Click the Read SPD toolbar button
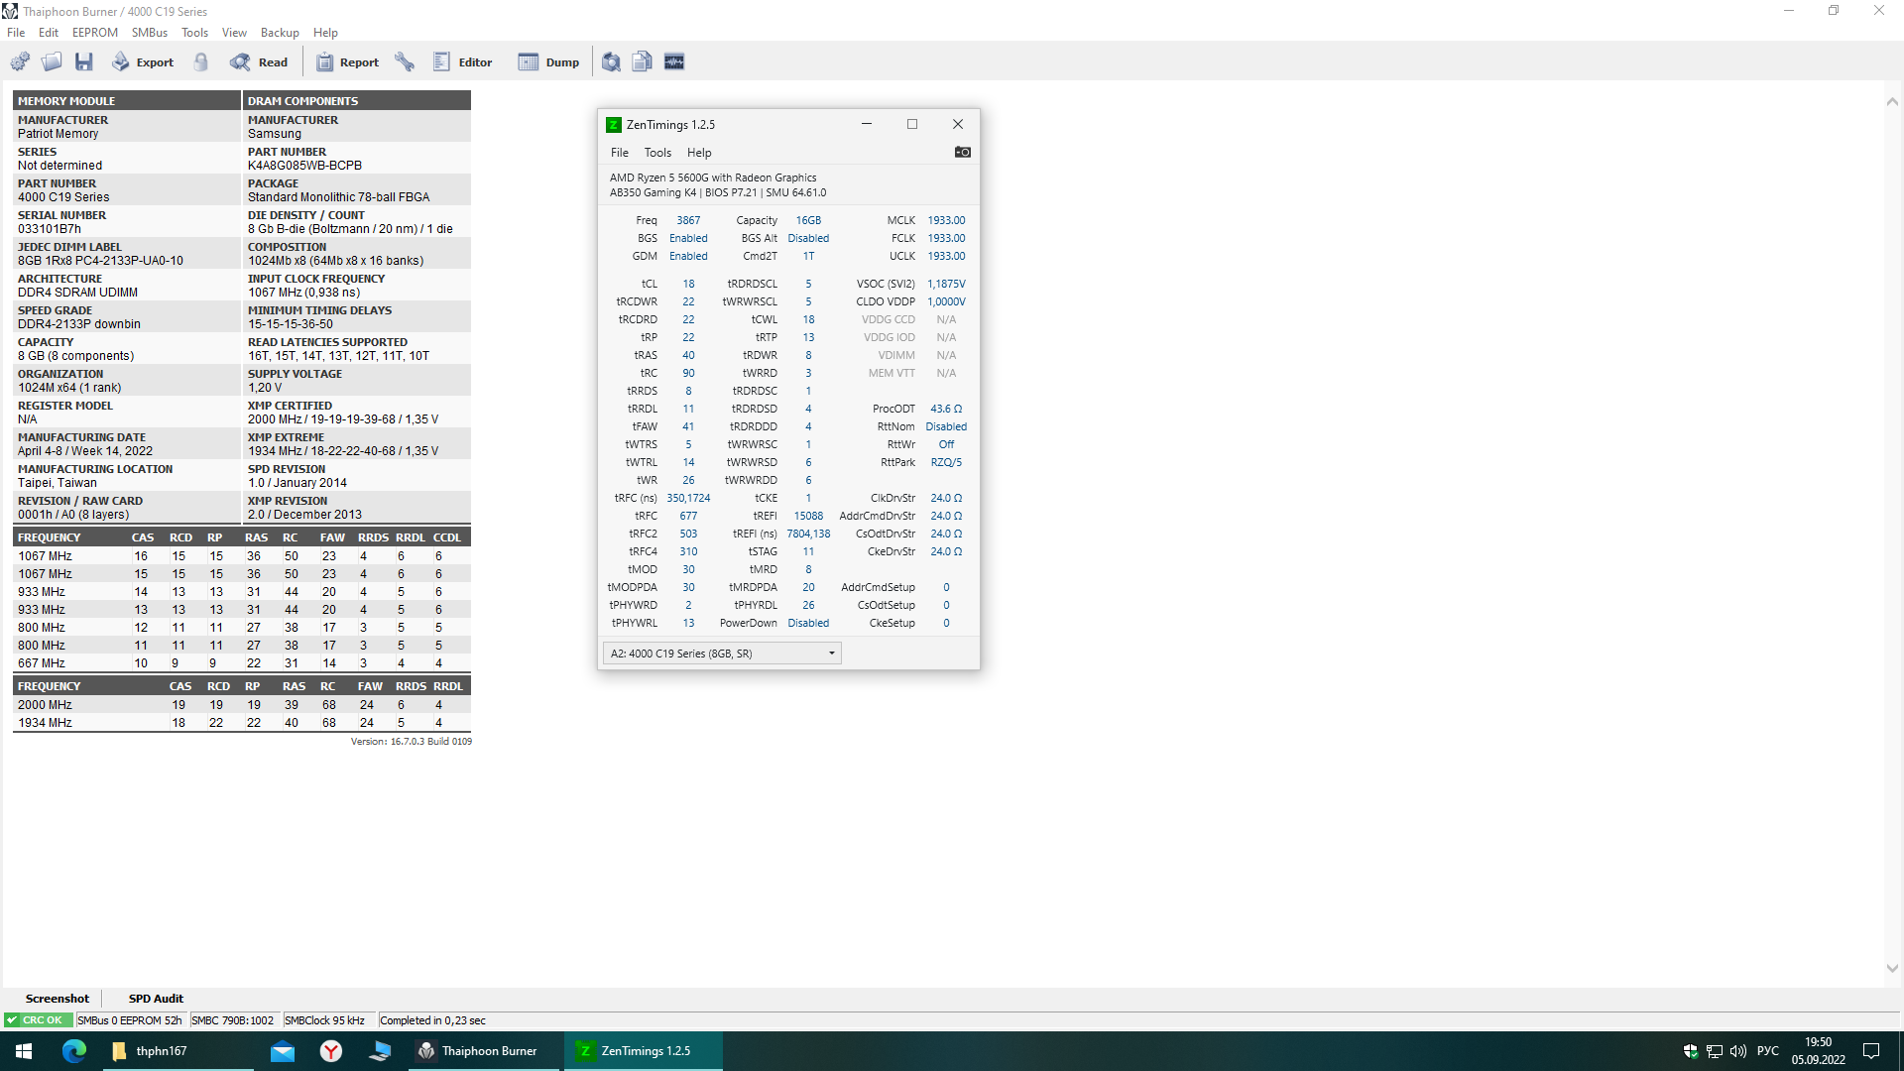1904x1071 pixels. click(x=259, y=61)
